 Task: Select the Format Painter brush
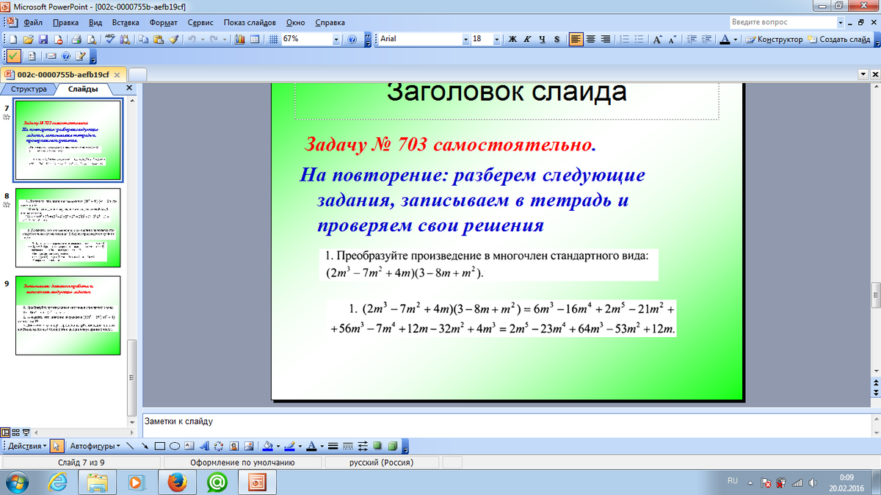173,39
